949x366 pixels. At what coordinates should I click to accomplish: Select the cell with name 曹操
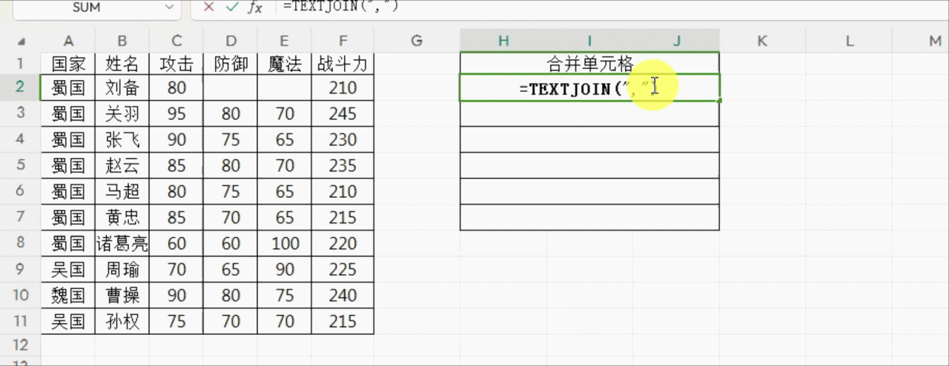(122, 296)
